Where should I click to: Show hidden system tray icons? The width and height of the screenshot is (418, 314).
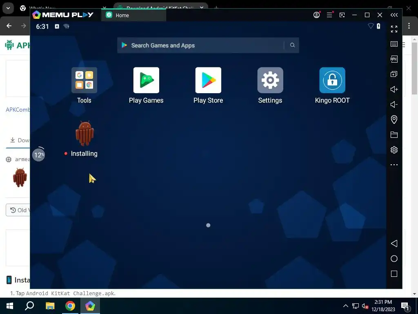click(345, 306)
